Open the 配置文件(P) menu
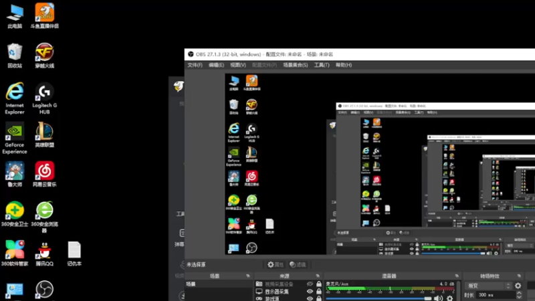 point(264,65)
